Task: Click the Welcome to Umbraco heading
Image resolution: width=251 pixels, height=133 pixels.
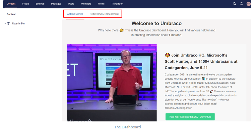Action: (157, 23)
